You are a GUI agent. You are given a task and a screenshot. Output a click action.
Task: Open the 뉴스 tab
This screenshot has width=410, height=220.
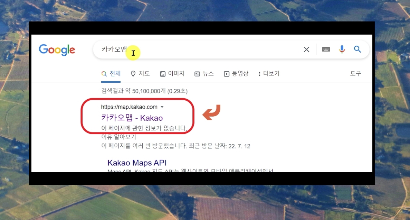(204, 74)
